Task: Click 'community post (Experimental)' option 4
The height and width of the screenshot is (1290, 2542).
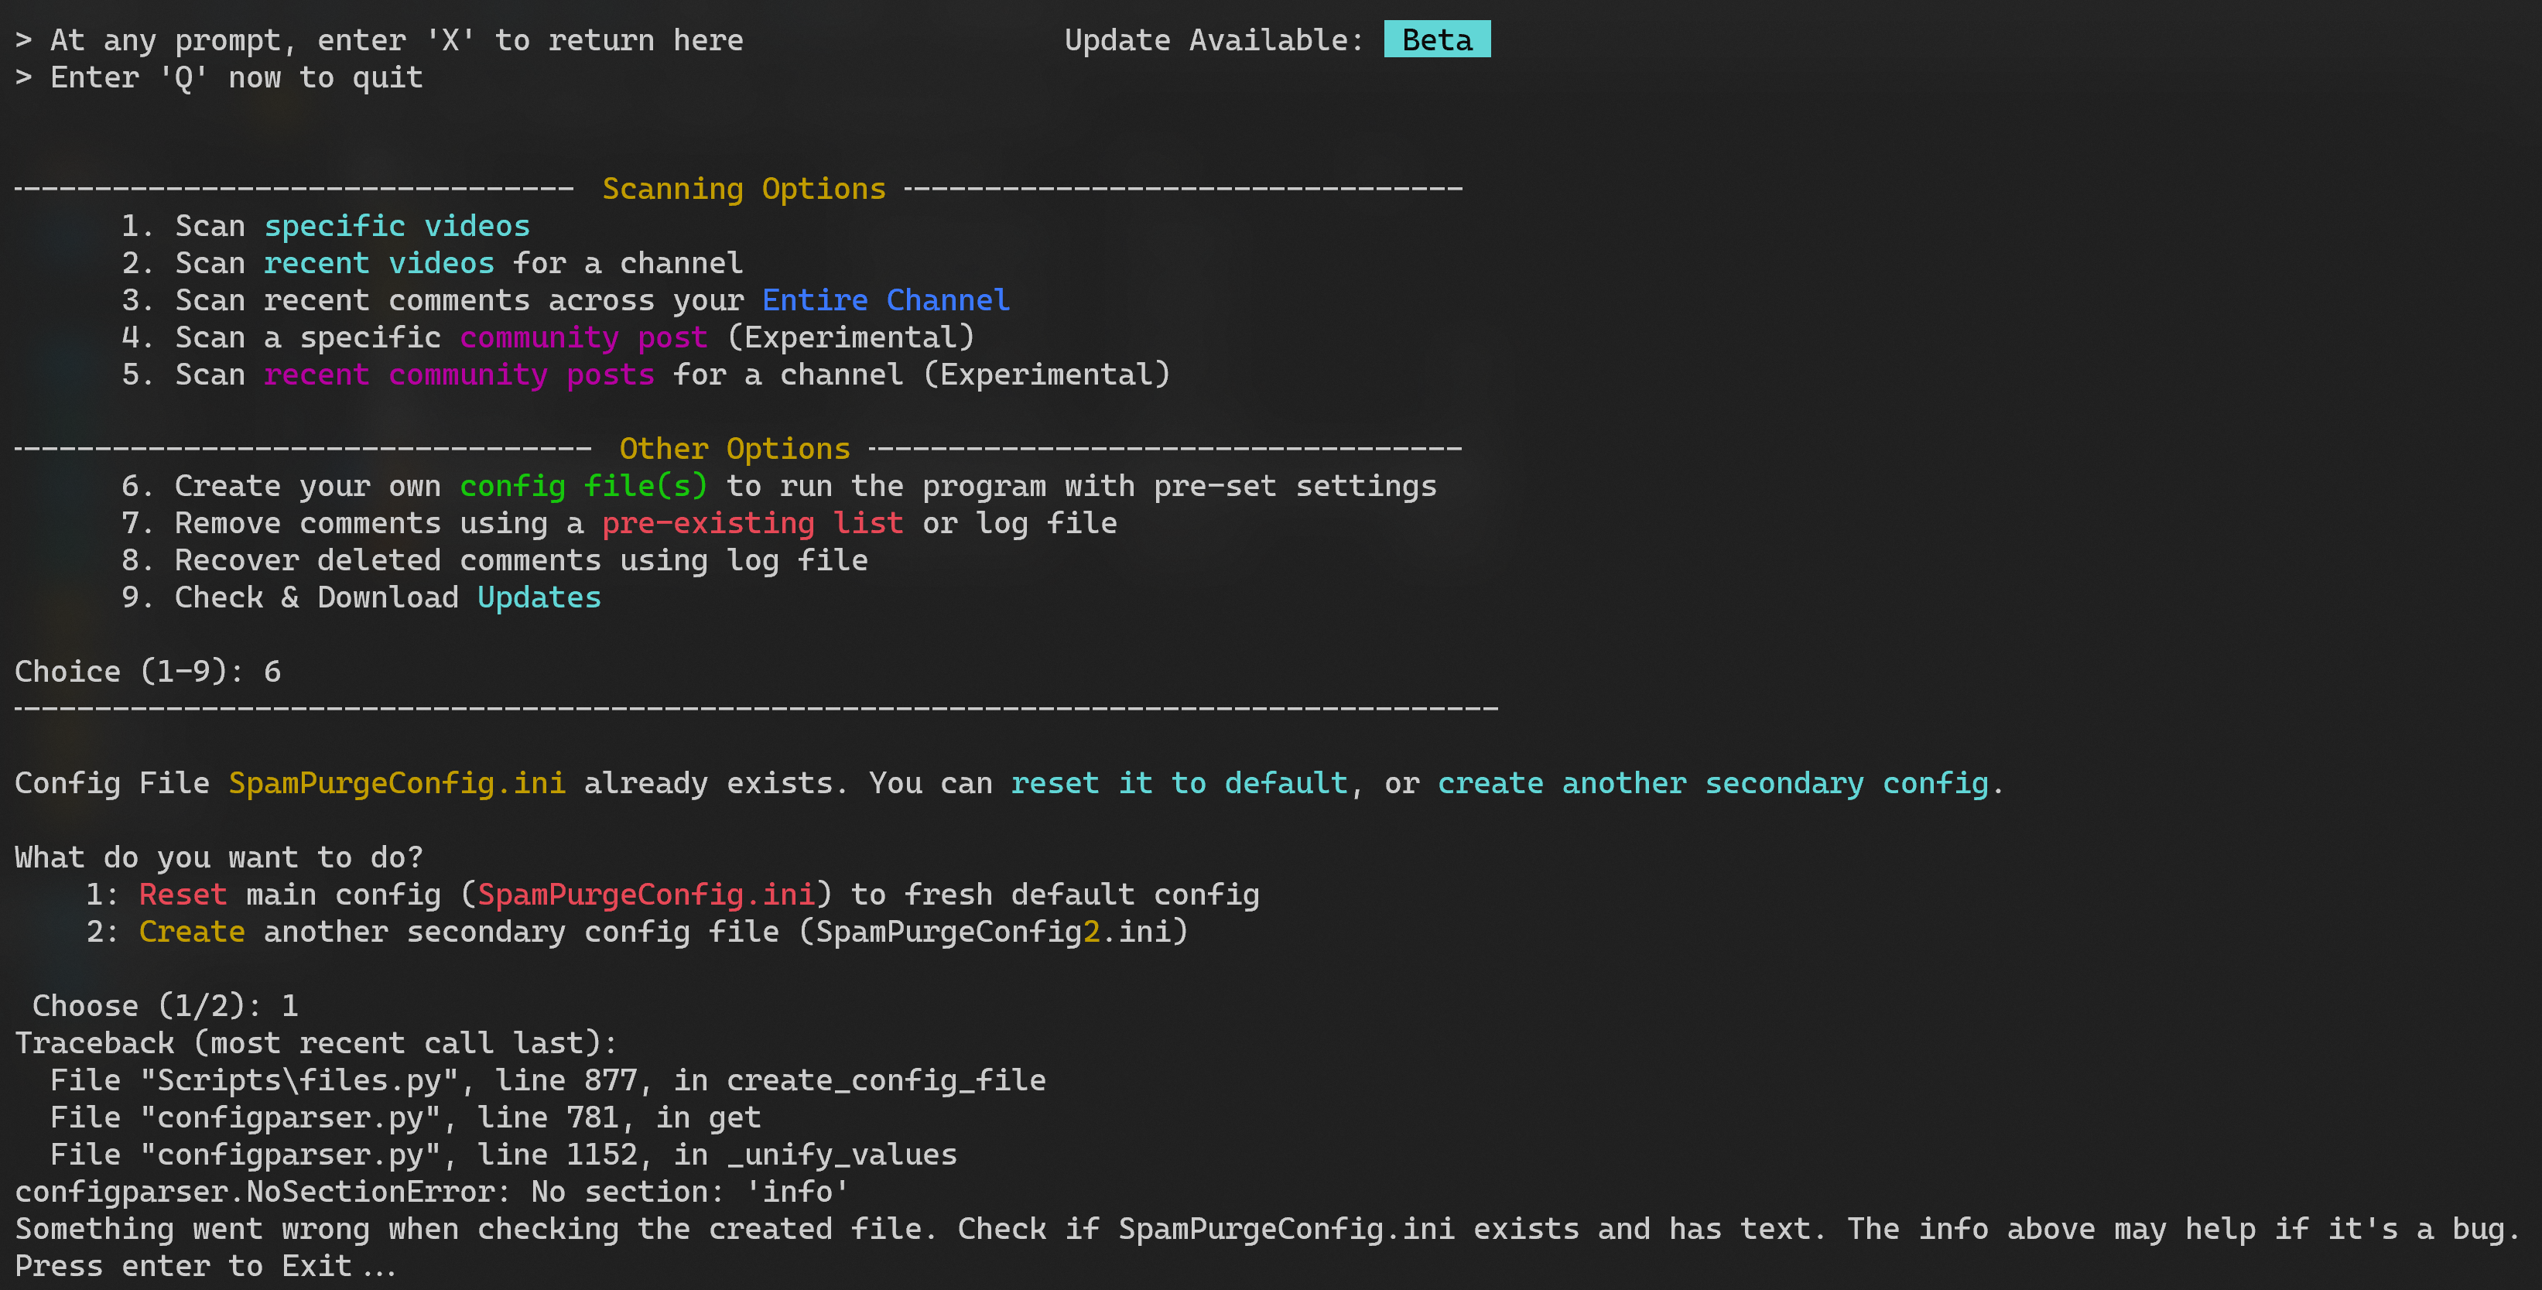Action: (548, 337)
